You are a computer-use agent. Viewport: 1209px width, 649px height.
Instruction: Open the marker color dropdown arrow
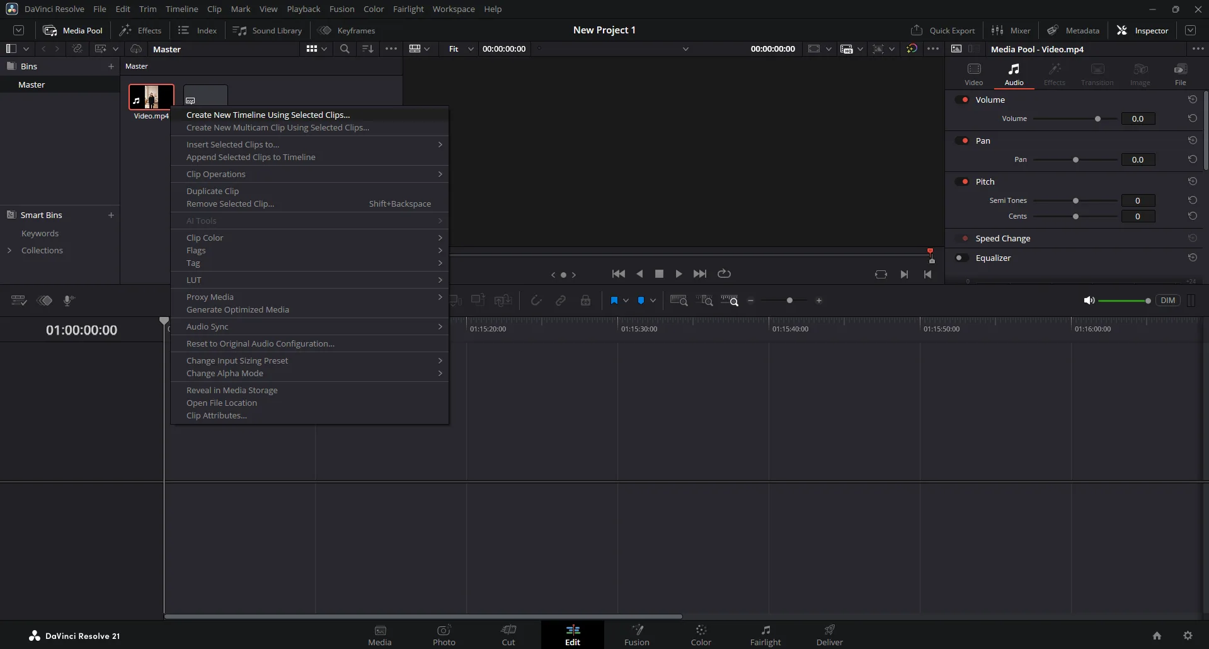[x=653, y=301]
